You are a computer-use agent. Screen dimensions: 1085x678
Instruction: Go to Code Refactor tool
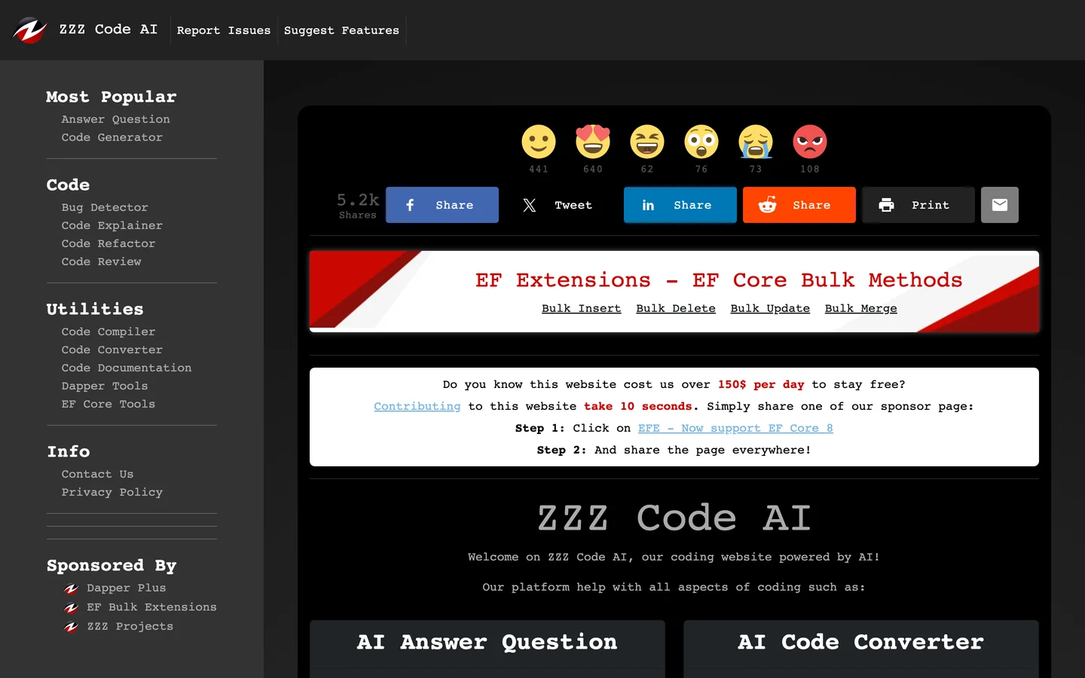click(108, 243)
